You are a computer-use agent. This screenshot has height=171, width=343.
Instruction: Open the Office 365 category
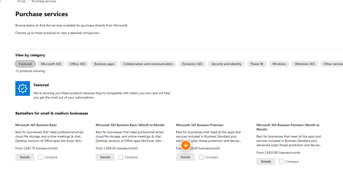[x=78, y=64]
